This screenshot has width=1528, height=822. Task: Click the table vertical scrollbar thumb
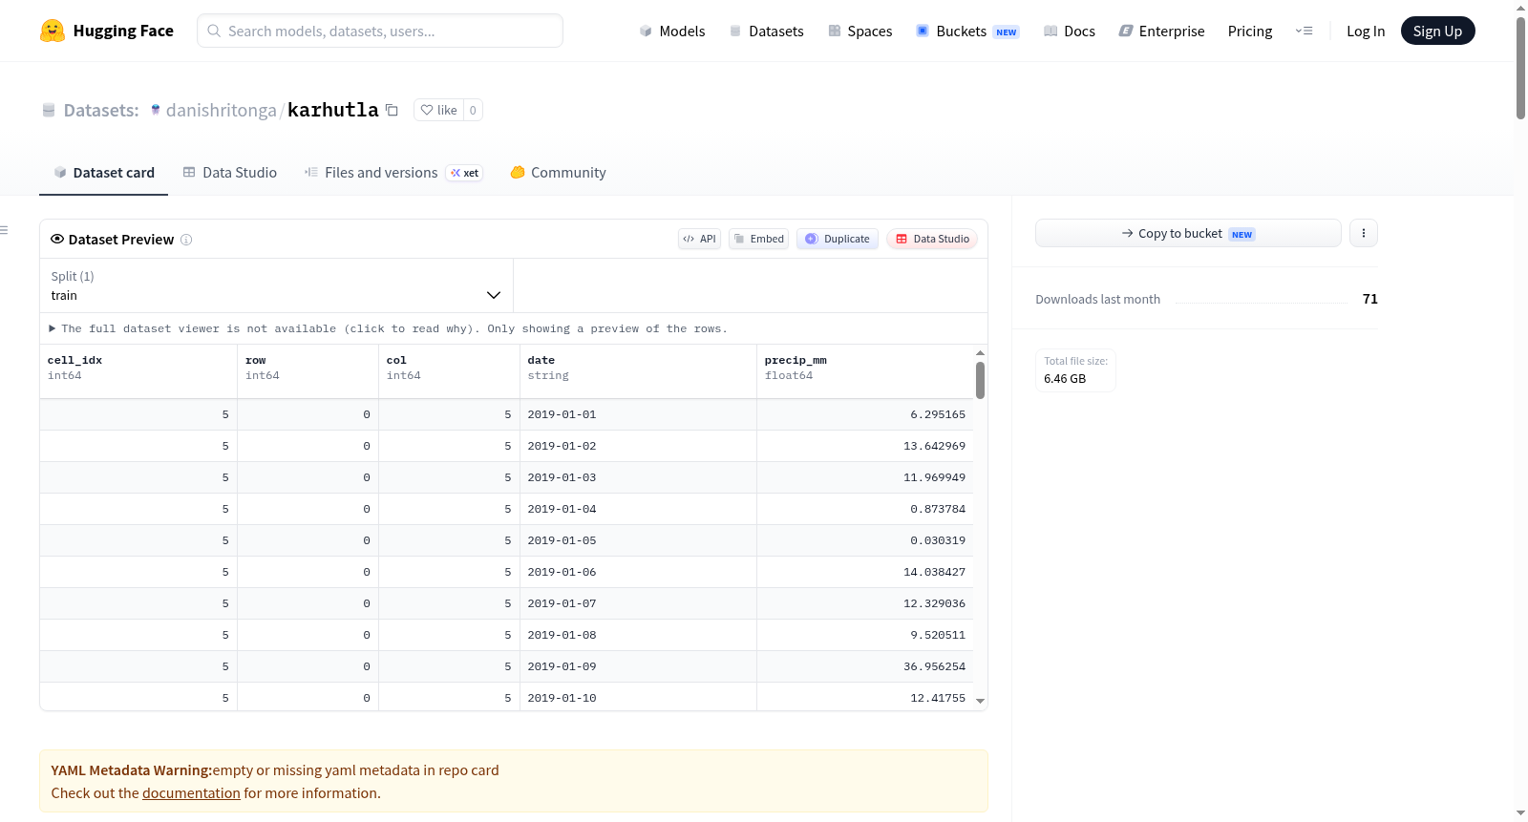click(980, 380)
